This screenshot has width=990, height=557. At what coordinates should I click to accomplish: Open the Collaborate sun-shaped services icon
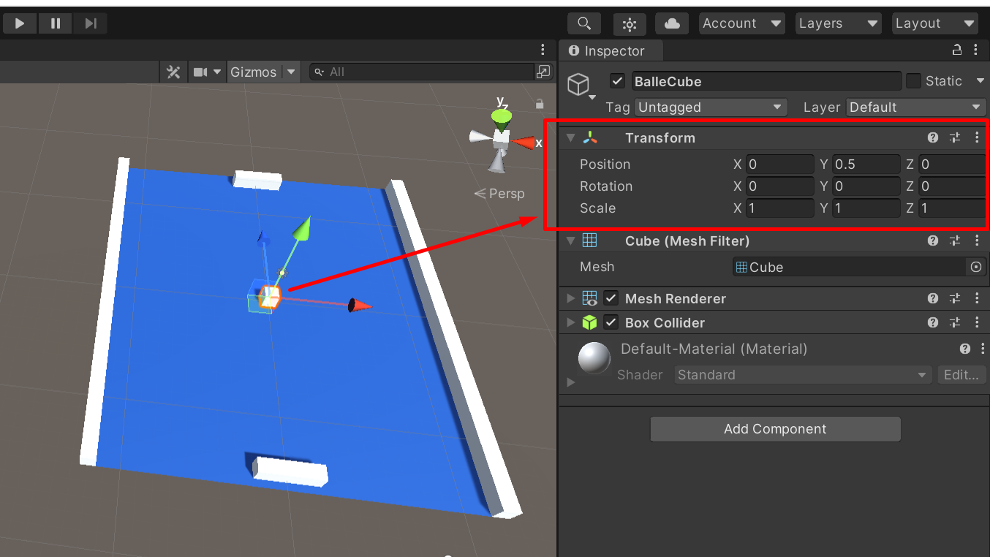[630, 23]
